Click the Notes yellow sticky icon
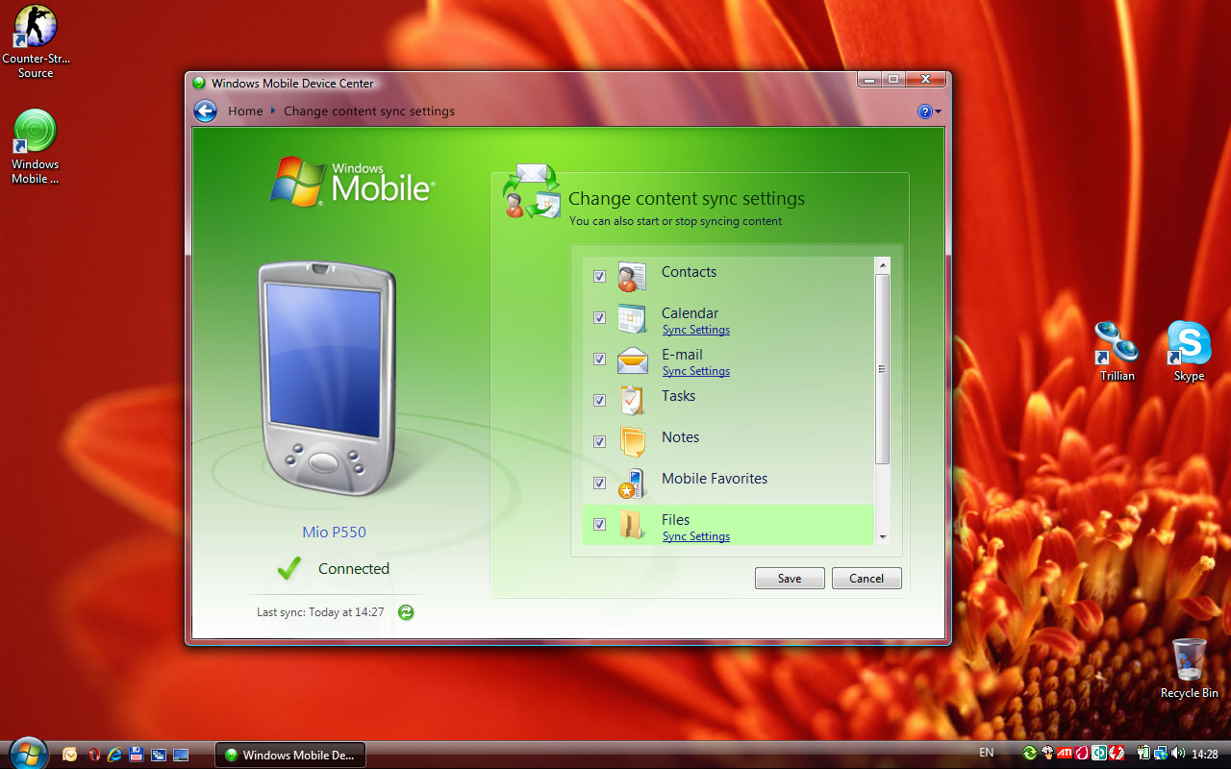1231x769 pixels. coord(632,442)
